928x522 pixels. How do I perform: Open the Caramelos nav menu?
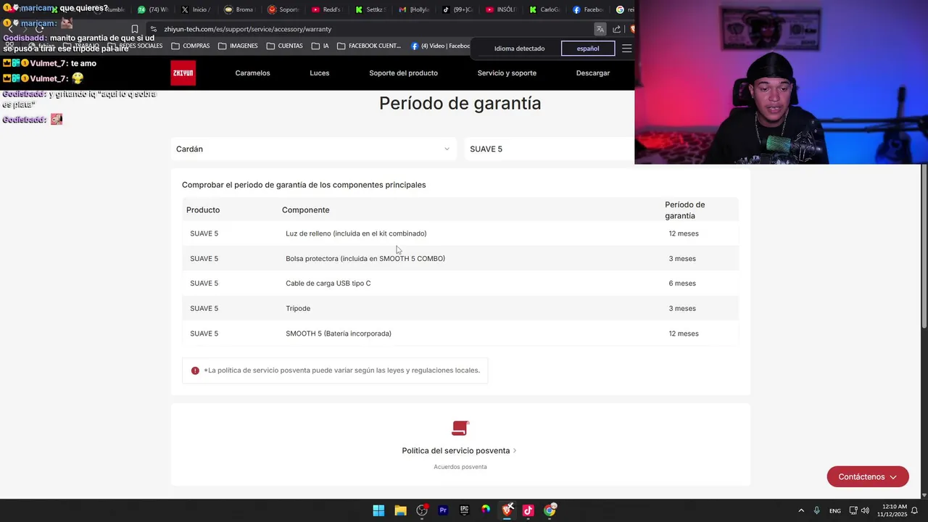pos(252,73)
